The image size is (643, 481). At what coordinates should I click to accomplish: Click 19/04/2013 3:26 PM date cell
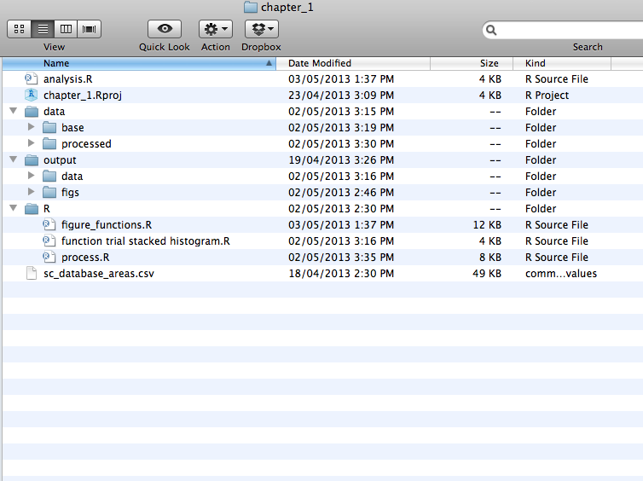[x=341, y=160]
